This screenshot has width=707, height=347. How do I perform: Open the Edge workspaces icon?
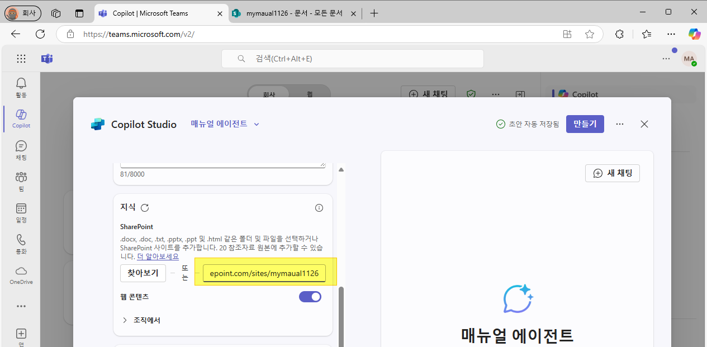[56, 13]
